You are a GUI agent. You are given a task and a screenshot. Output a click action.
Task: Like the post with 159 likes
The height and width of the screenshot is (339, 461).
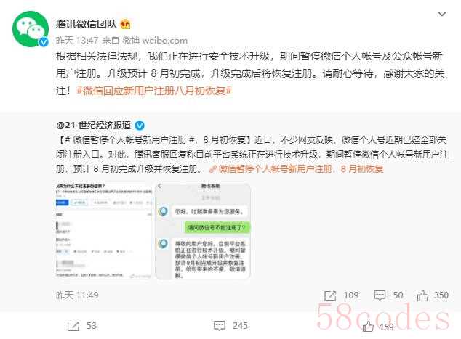(368, 326)
